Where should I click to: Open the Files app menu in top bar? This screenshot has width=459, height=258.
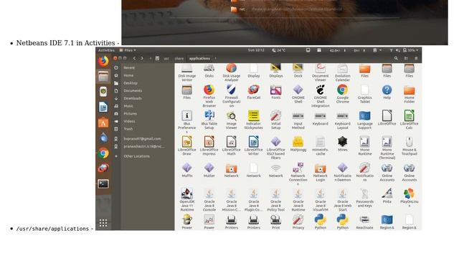(x=128, y=50)
